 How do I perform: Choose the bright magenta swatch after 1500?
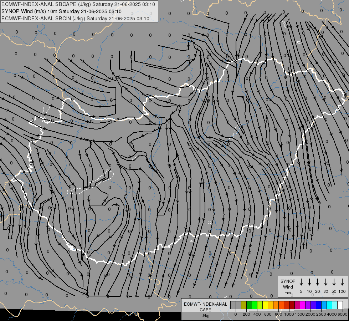point(303,305)
